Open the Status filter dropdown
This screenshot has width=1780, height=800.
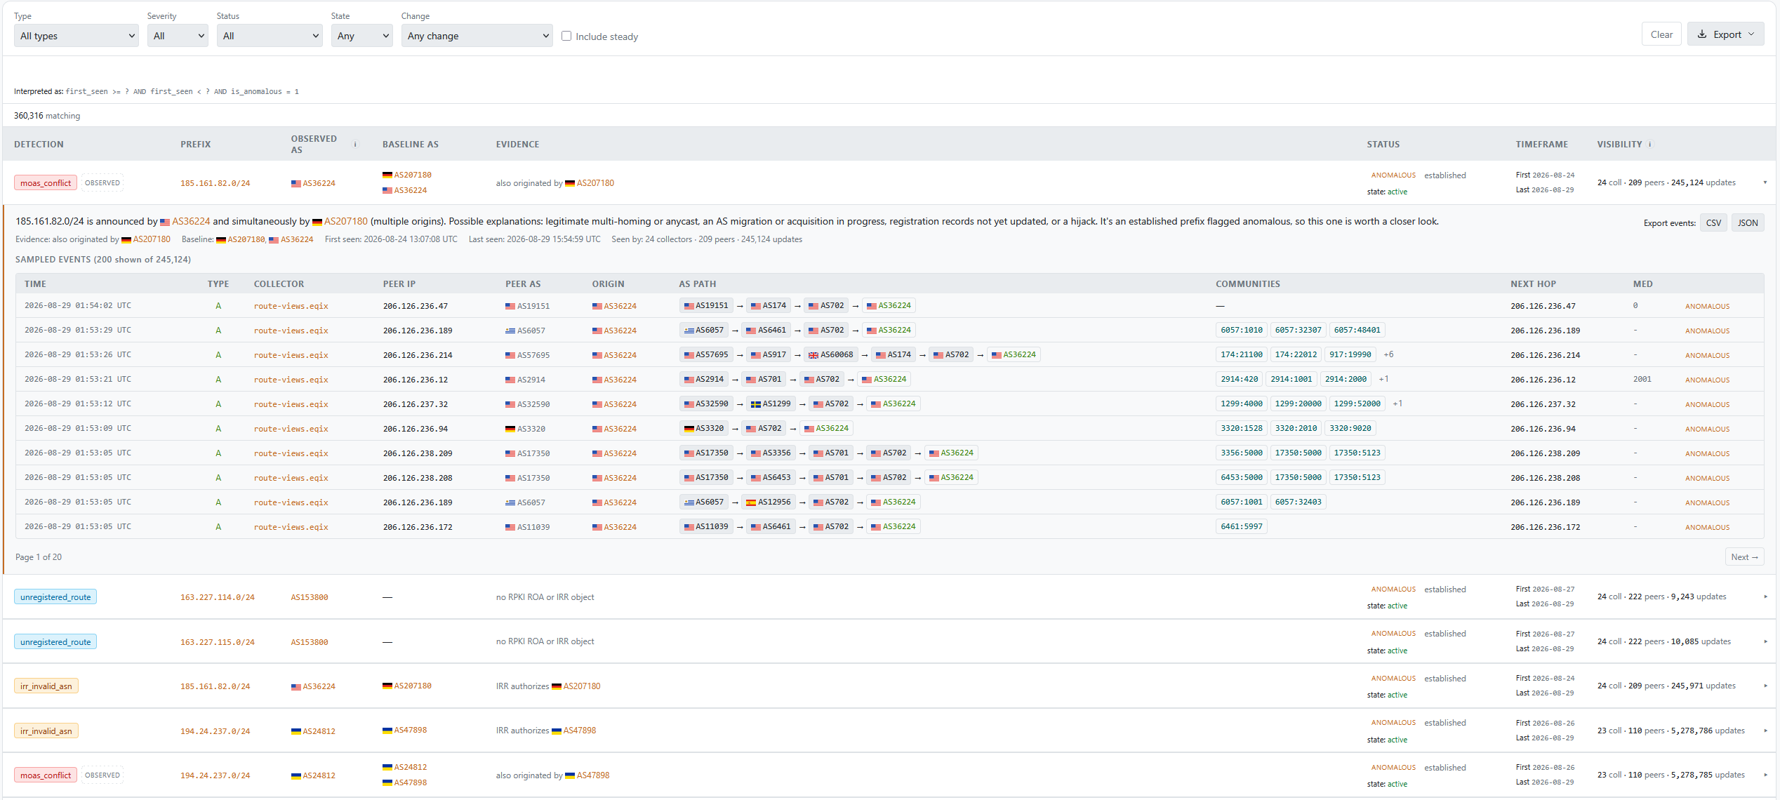[270, 36]
